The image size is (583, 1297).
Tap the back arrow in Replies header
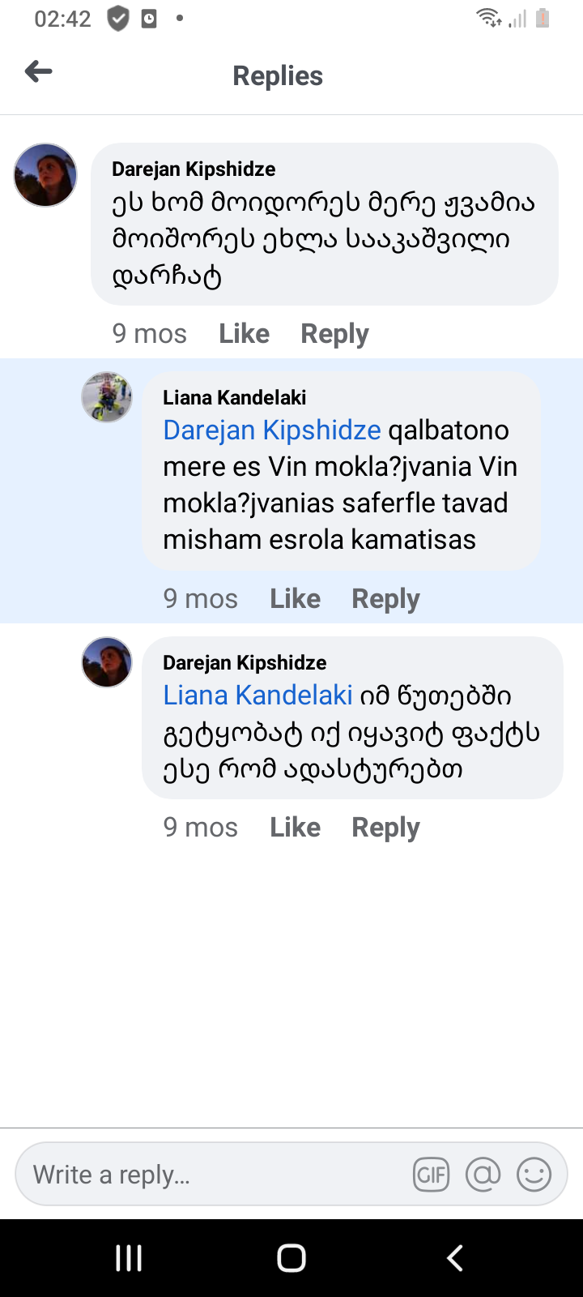click(39, 72)
